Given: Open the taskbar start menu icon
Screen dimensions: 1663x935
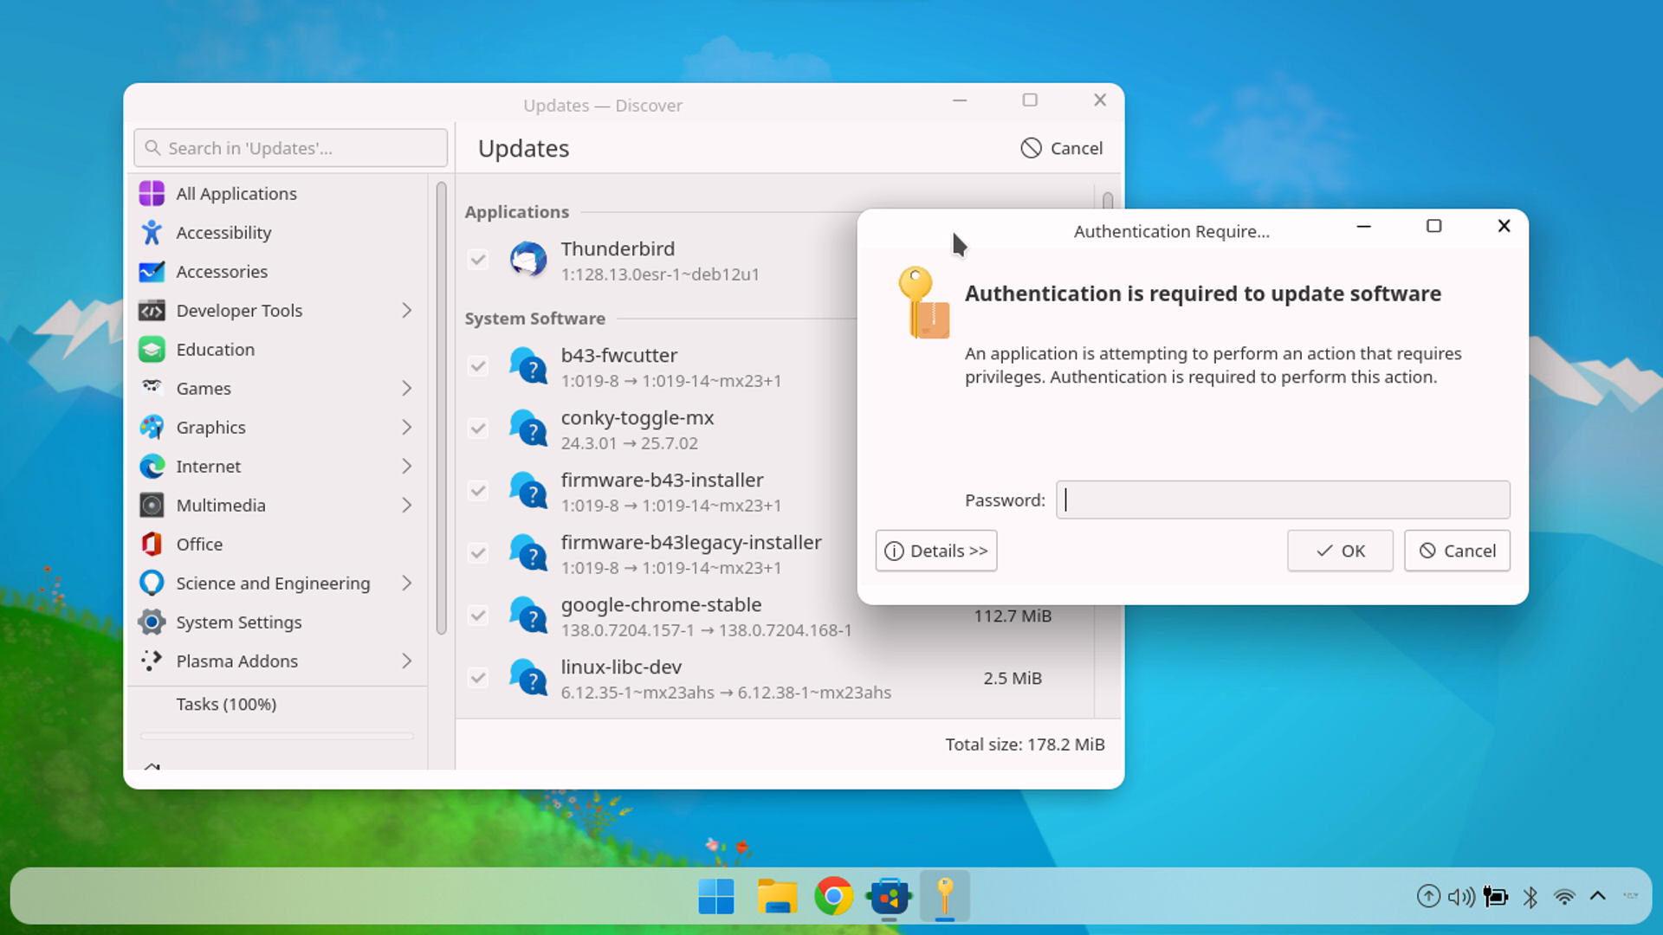Looking at the screenshot, I should [716, 896].
